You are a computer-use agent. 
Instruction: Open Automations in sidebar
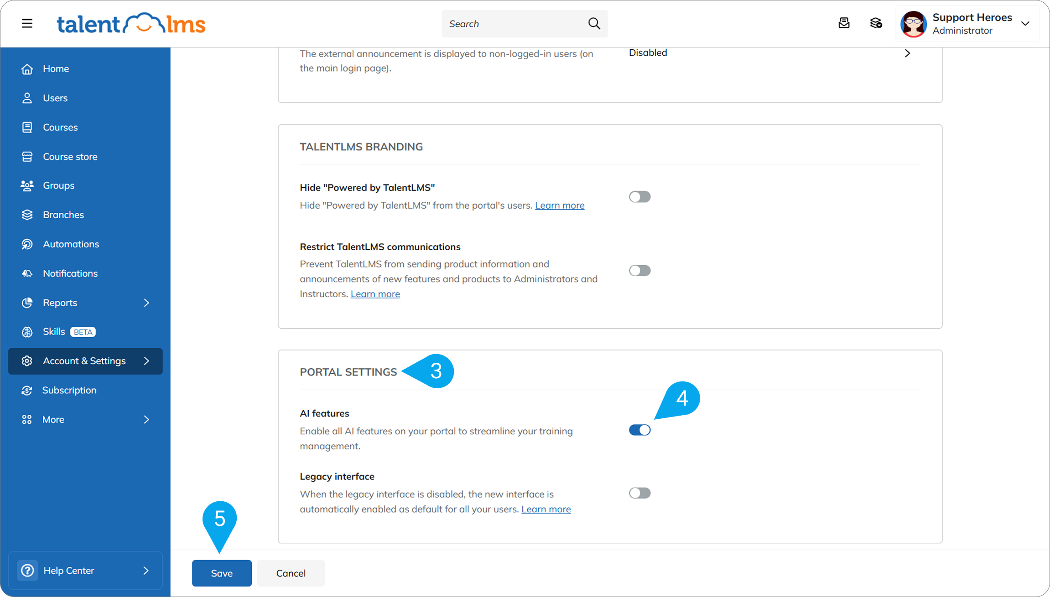pyautogui.click(x=85, y=244)
